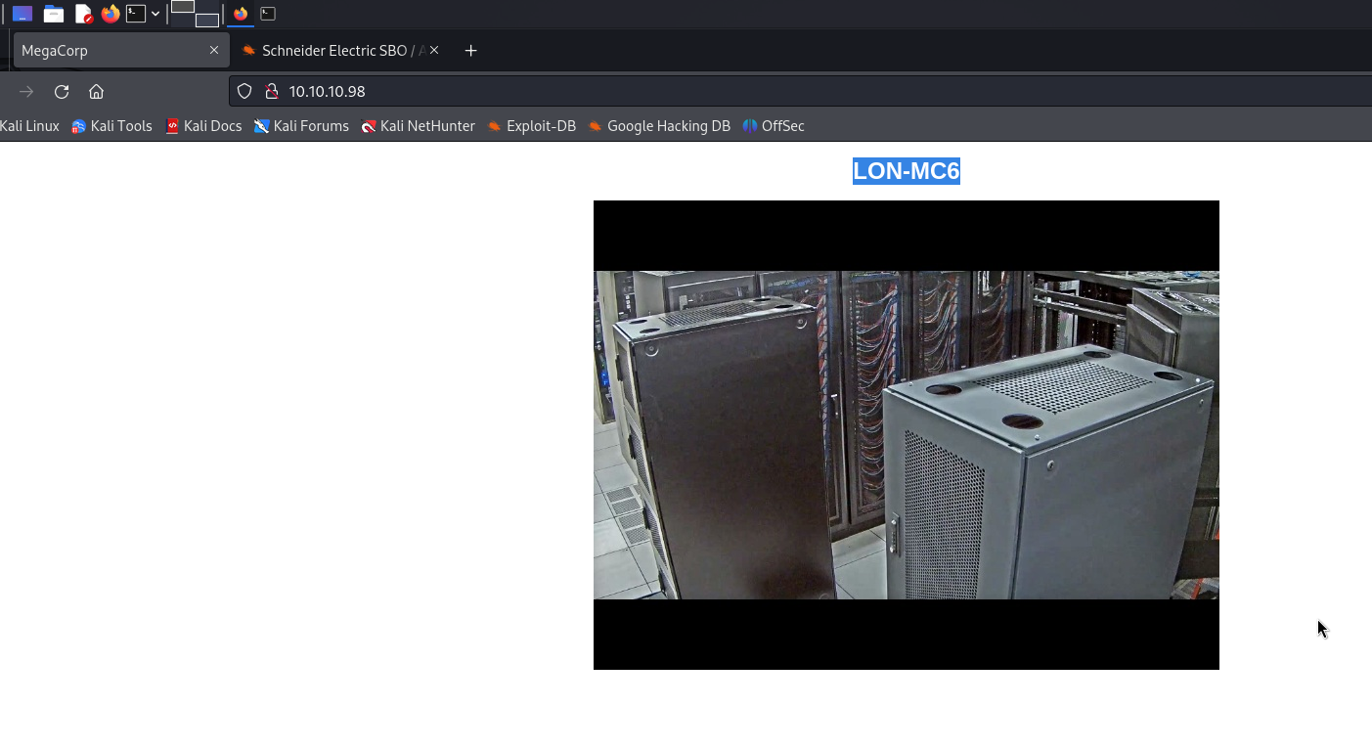This screenshot has height=750, width=1372.
Task: Open a new browser tab
Action: (470, 50)
